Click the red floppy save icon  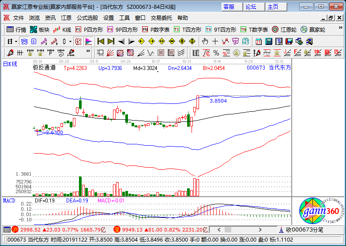coord(289,41)
